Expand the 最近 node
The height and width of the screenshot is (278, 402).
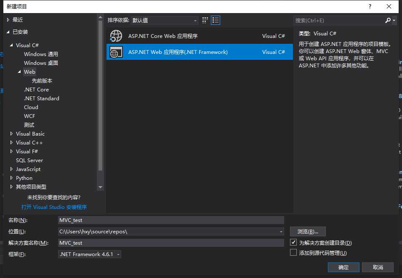point(8,20)
